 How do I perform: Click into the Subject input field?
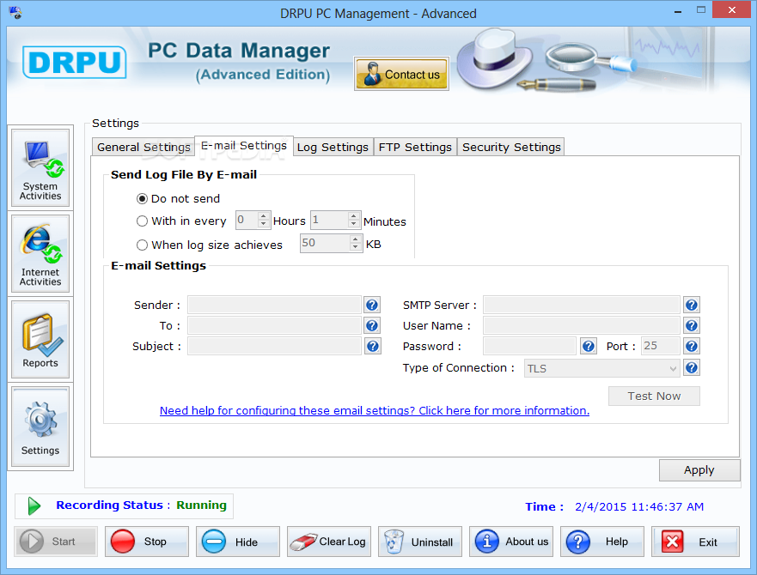(274, 347)
